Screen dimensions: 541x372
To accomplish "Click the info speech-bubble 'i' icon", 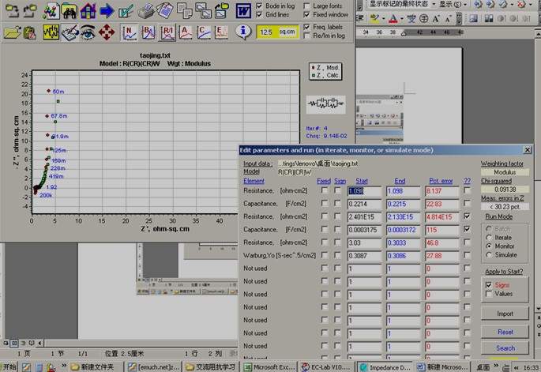I will 242,32.
